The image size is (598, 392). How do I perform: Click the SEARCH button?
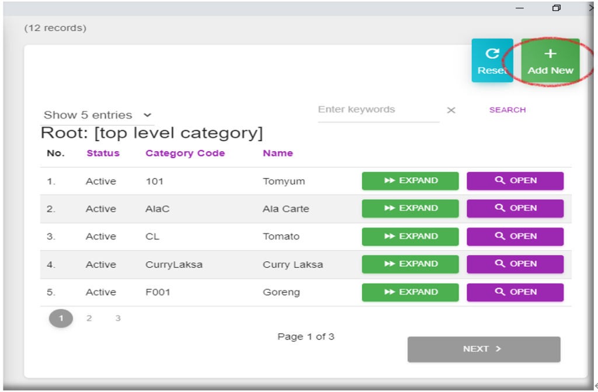click(507, 110)
